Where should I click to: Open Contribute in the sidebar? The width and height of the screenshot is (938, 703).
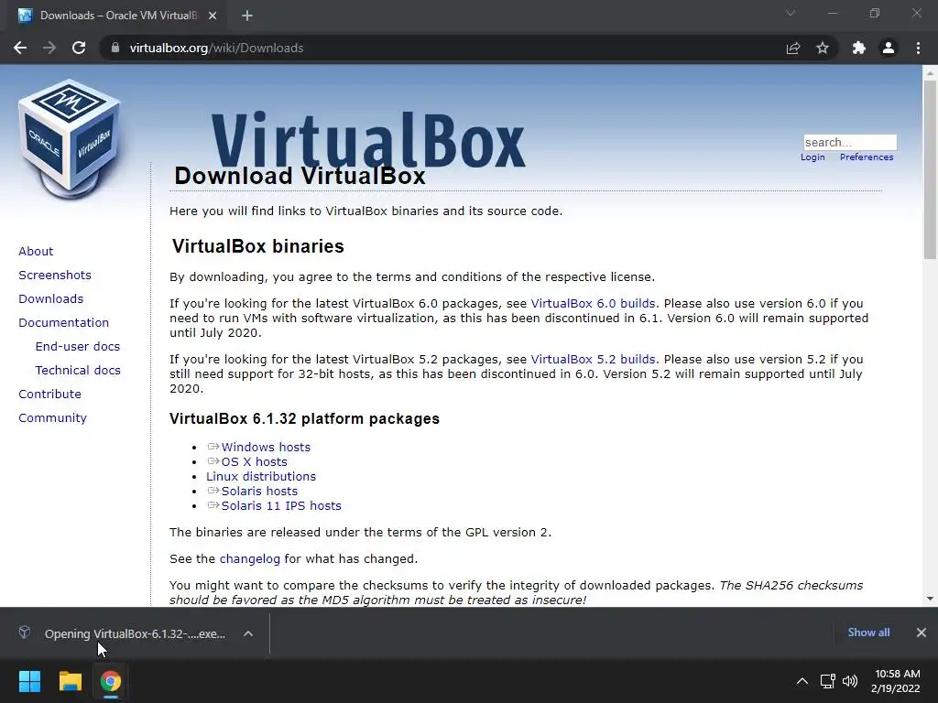[49, 394]
